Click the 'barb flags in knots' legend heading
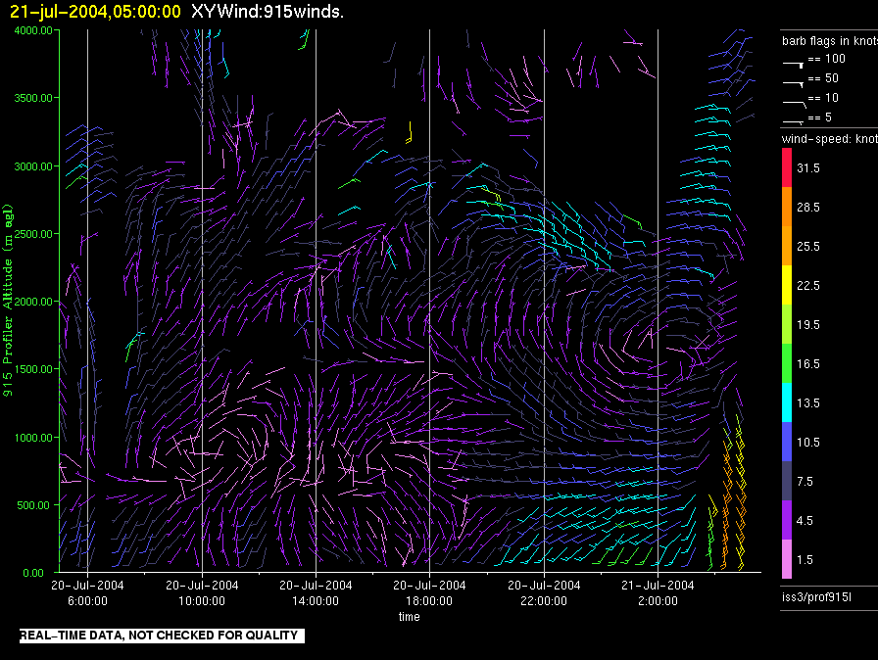Viewport: 878px width, 660px height. pyautogui.click(x=830, y=41)
